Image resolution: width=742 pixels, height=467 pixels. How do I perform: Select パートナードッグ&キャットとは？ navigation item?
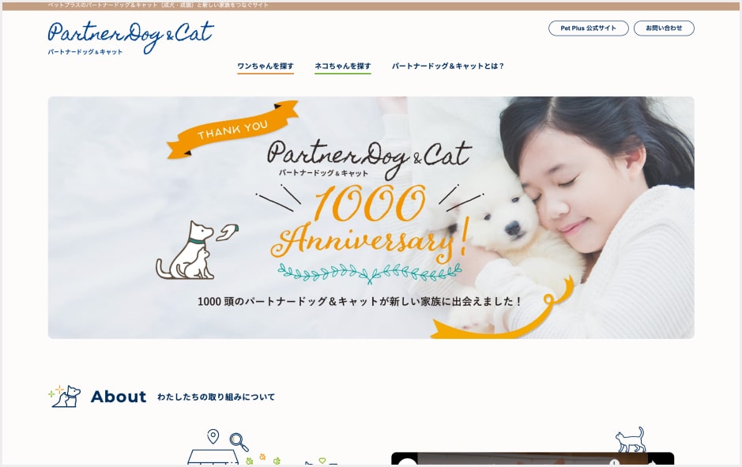(448, 66)
